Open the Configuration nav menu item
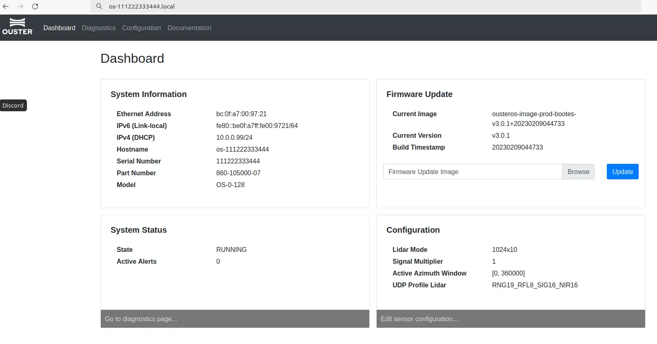The width and height of the screenshot is (657, 344). (141, 28)
